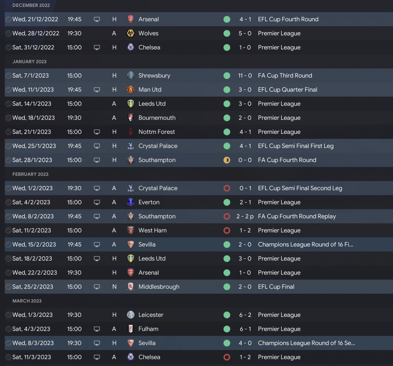
Task: Open the 11 - 0 match result
Action: (x=245, y=76)
